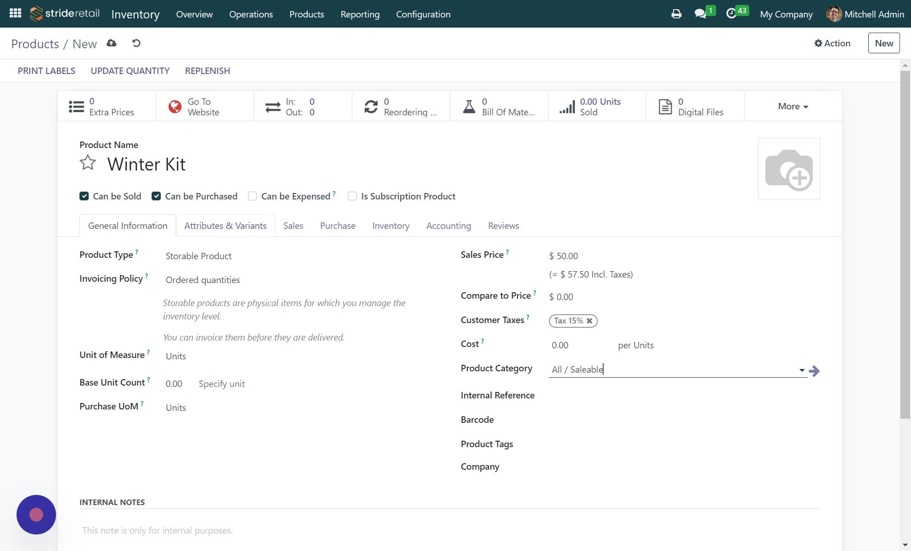
Task: Switch to Attributes & Variants tab
Action: (x=225, y=226)
